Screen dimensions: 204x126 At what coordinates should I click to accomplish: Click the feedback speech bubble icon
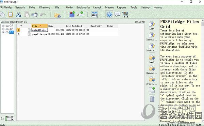(x=117, y=14)
